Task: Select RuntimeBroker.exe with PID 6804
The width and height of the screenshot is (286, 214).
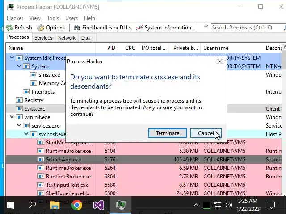Action: [x=143, y=177]
